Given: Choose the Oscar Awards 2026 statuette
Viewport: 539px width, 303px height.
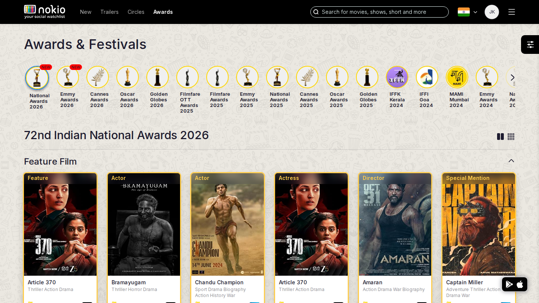Looking at the screenshot, I should [128, 77].
